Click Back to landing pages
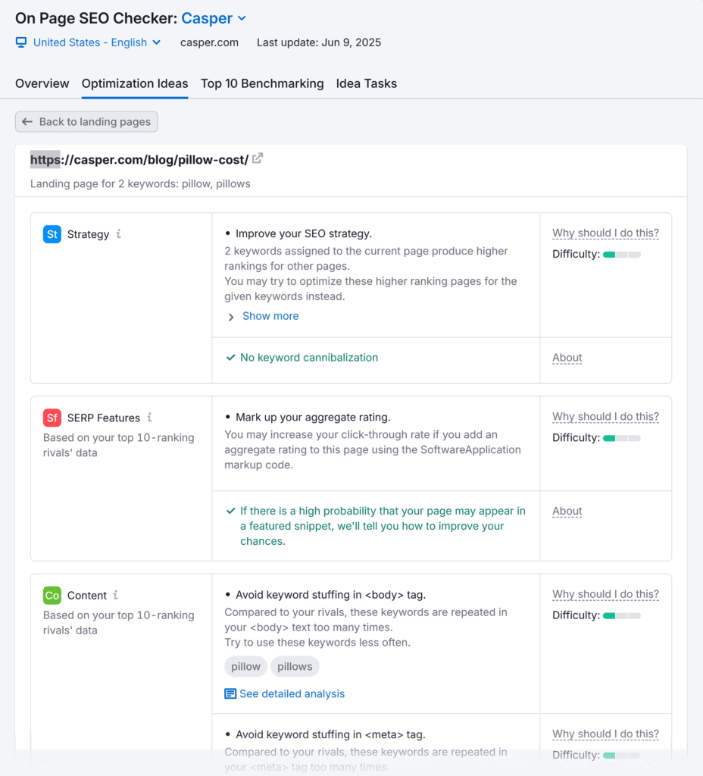This screenshot has width=703, height=776. pos(86,121)
